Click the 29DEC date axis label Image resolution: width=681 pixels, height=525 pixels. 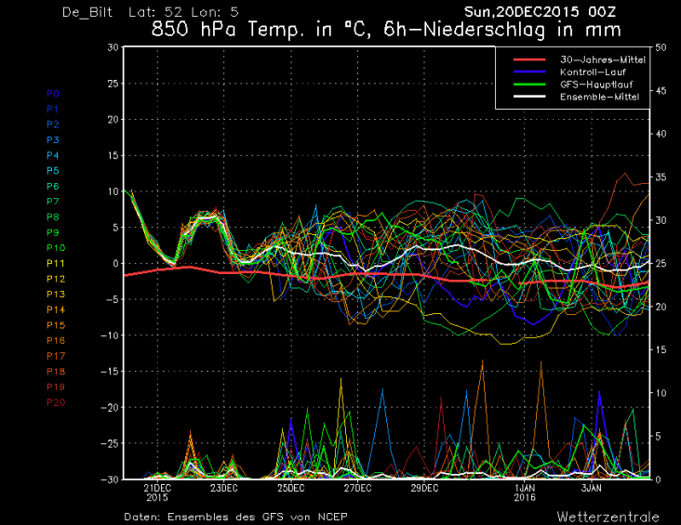424,487
